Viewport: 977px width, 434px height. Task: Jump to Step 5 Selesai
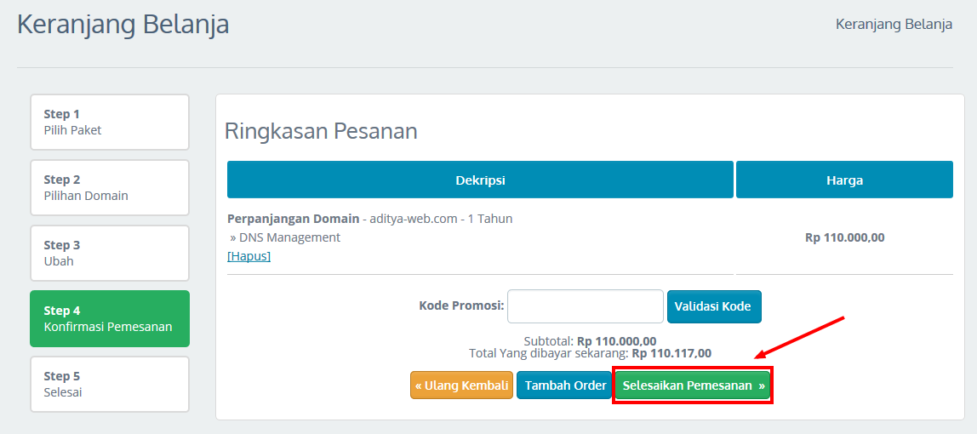pyautogui.click(x=109, y=384)
